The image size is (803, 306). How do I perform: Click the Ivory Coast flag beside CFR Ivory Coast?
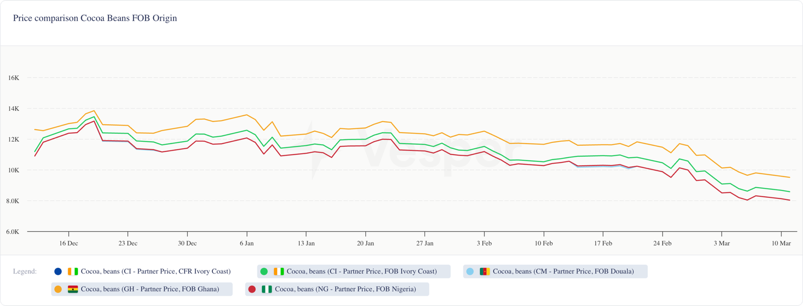click(x=73, y=271)
